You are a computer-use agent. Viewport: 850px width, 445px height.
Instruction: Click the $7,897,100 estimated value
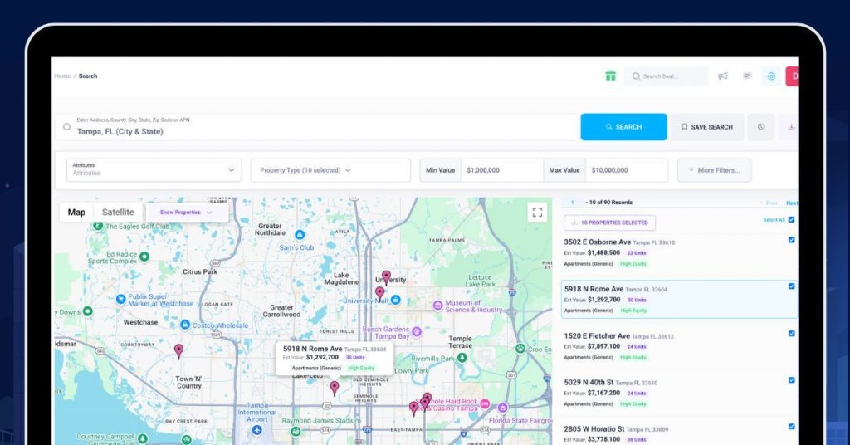(x=603, y=346)
